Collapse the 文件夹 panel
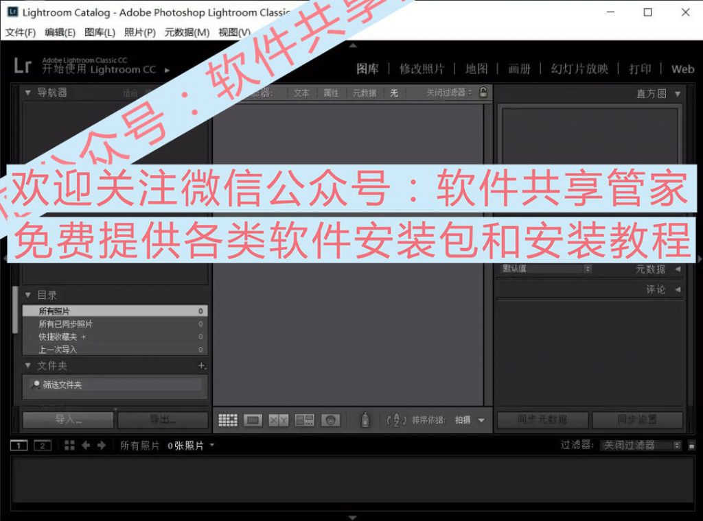The height and width of the screenshot is (521, 703). tap(27, 365)
